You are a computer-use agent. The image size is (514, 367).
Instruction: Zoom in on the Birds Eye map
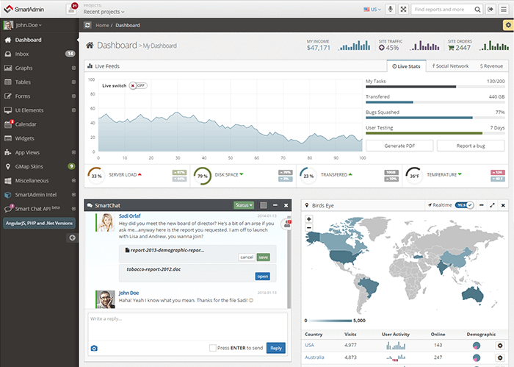[x=309, y=218]
